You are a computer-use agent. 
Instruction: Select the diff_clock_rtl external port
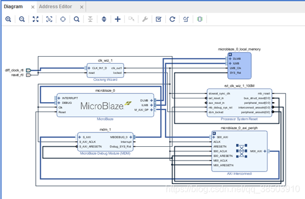[x=29, y=70]
